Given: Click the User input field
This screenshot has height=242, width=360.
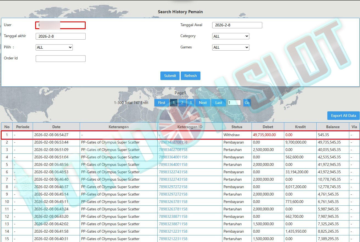Looking at the screenshot, I should tap(60, 25).
